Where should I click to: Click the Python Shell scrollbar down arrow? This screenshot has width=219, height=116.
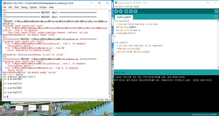click(110, 97)
